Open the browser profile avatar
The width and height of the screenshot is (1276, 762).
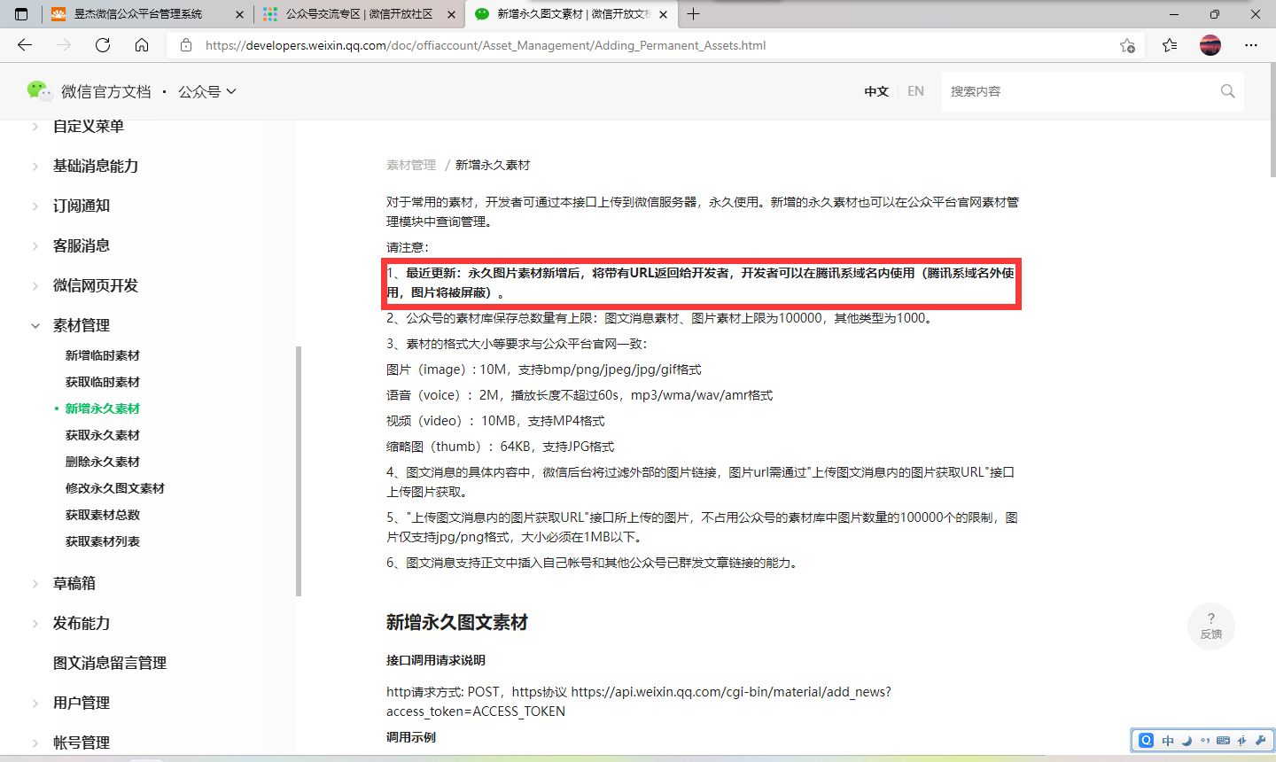coord(1210,45)
